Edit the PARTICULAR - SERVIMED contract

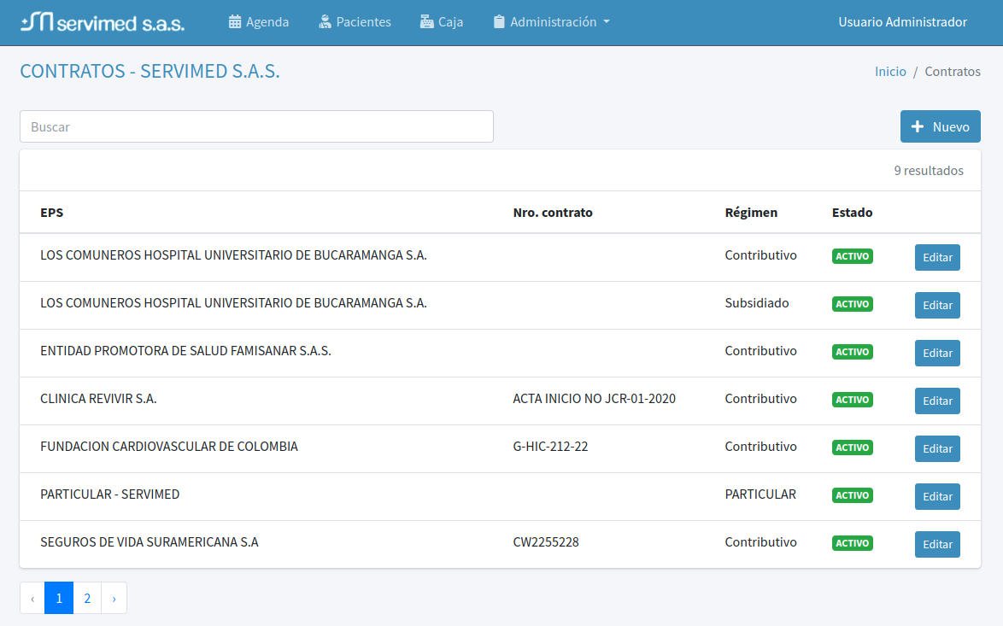click(937, 496)
